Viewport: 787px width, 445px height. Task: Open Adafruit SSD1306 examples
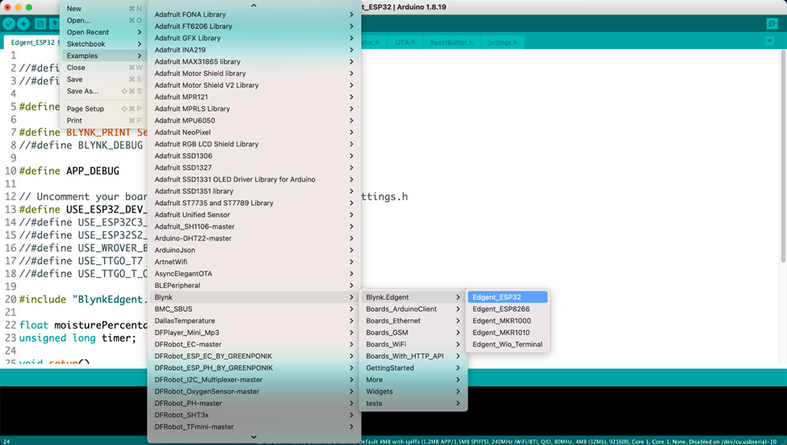254,156
